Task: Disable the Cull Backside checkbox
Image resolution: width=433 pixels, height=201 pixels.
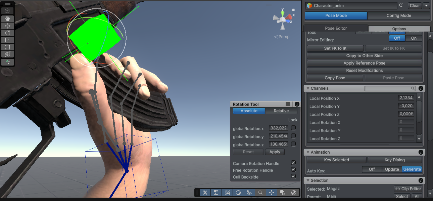Action: point(293,177)
